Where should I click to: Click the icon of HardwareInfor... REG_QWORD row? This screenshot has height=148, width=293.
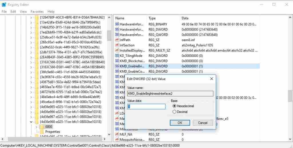(x=117, y=35)
